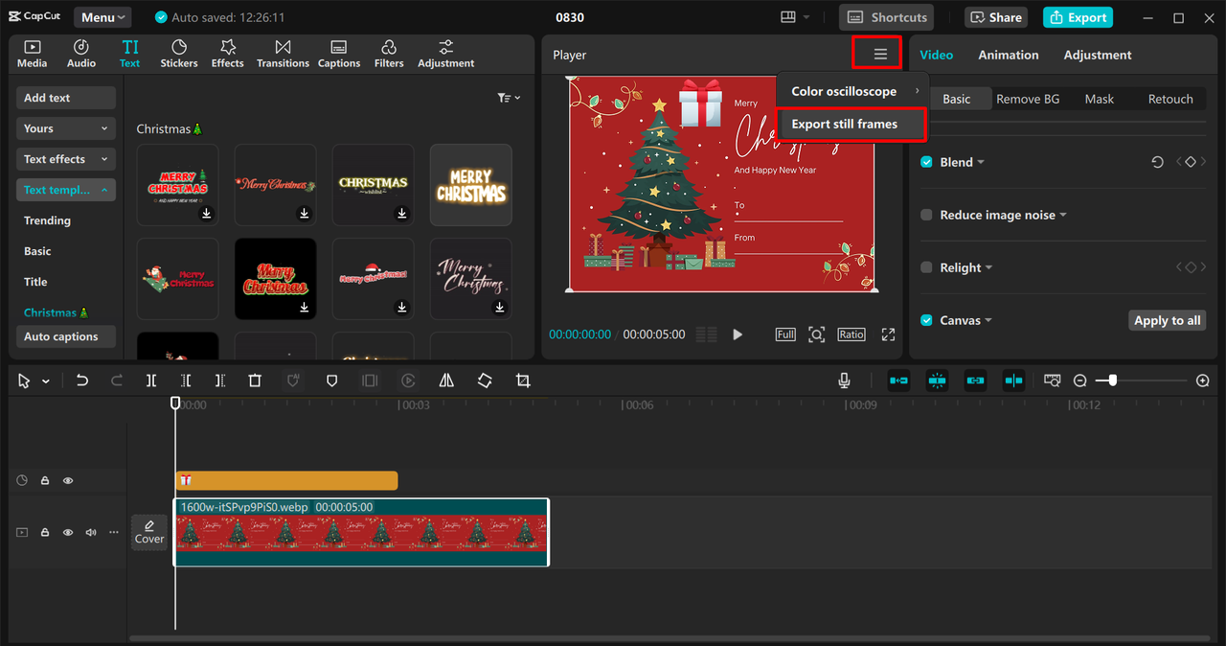Click the Mirror flip icon in timeline toolbar

click(x=446, y=381)
